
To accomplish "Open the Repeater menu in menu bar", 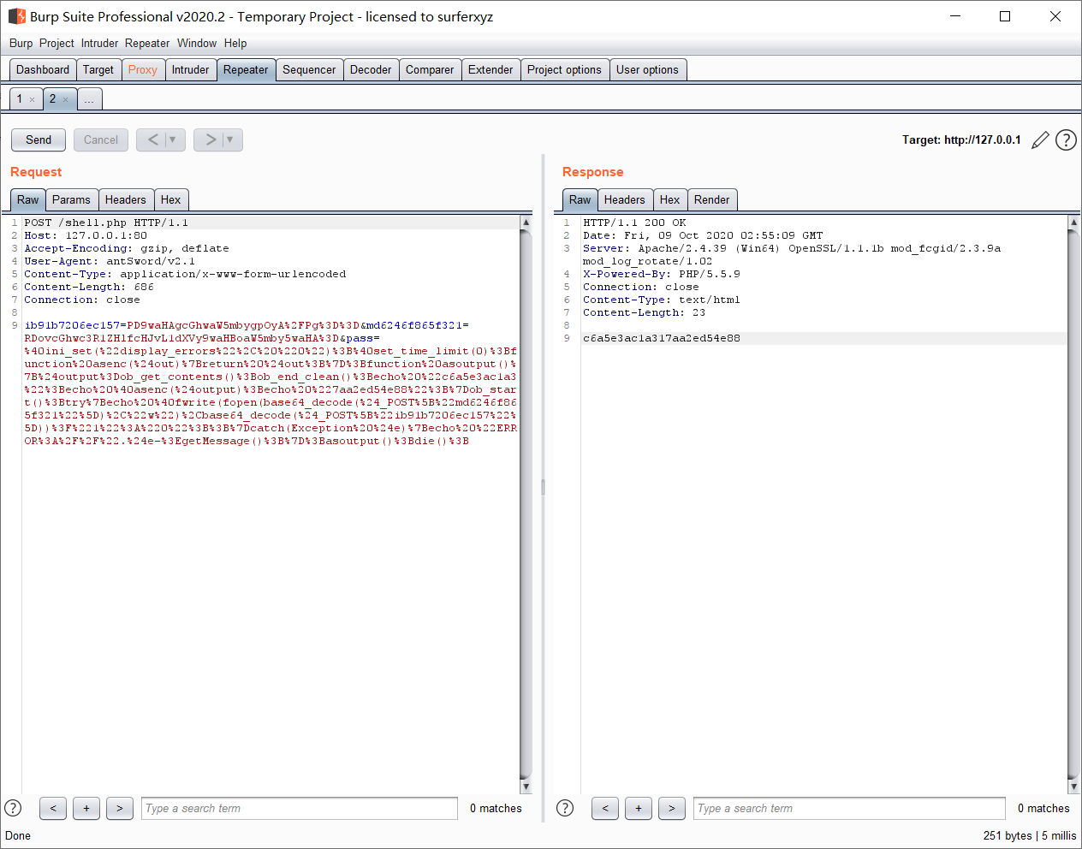I will 147,43.
